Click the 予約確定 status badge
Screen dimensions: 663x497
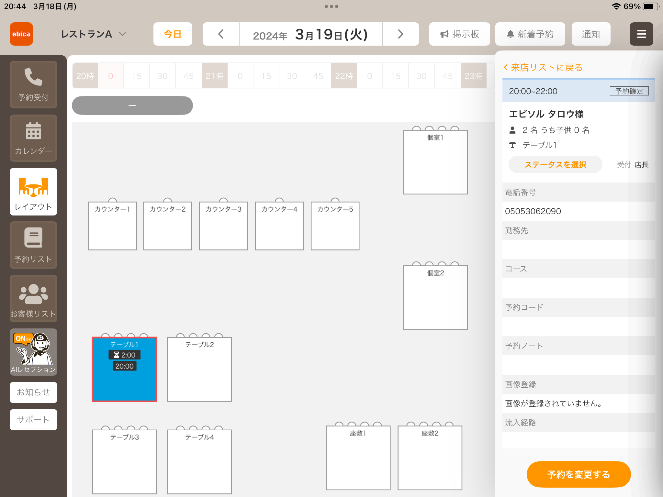tap(629, 91)
